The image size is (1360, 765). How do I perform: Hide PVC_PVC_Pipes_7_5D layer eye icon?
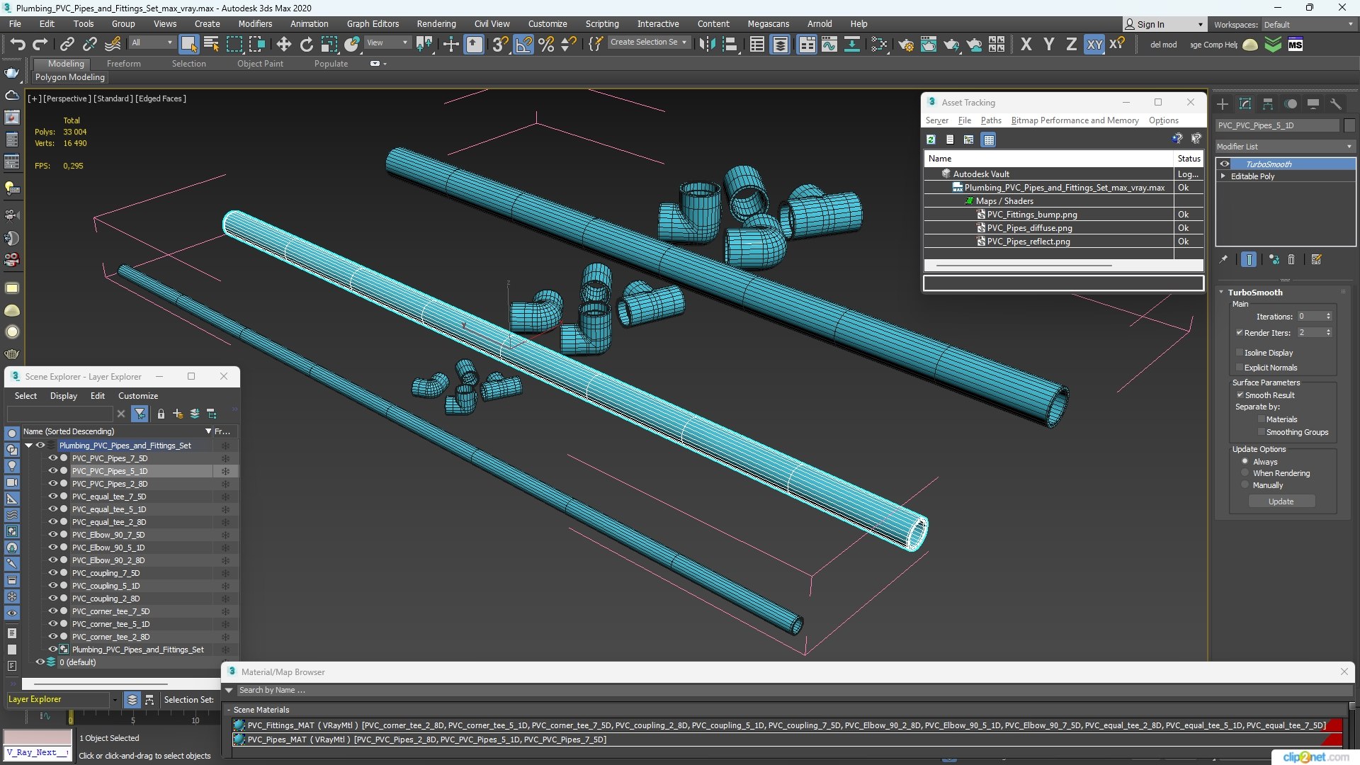pyautogui.click(x=52, y=458)
